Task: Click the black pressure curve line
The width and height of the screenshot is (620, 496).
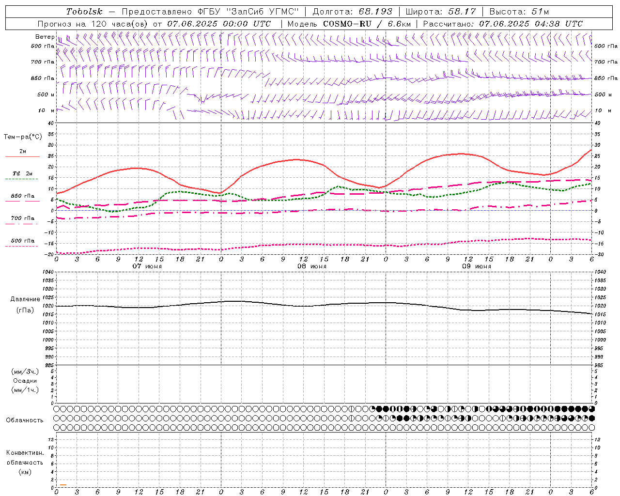Action: pyautogui.click(x=324, y=305)
